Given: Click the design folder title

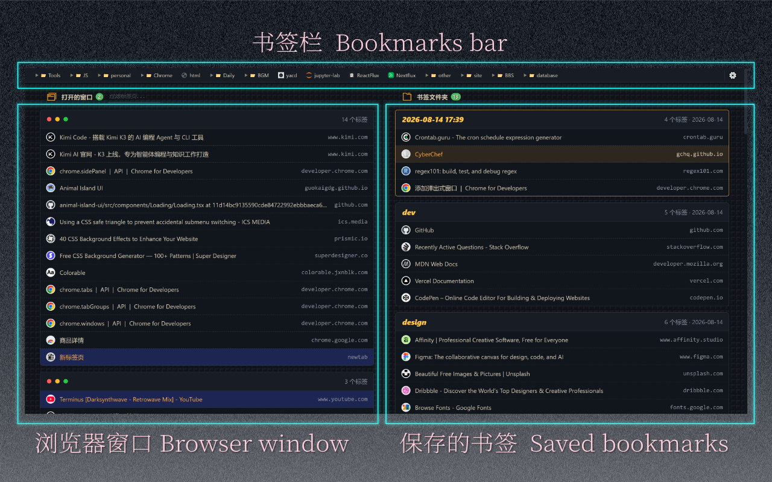Looking at the screenshot, I should [x=414, y=322].
